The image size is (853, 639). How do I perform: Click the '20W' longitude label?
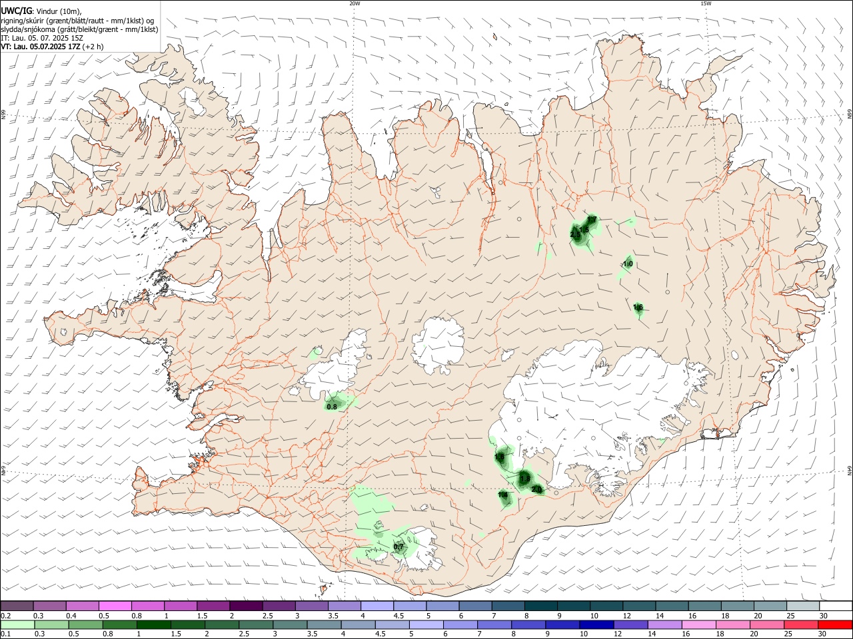[x=355, y=3]
